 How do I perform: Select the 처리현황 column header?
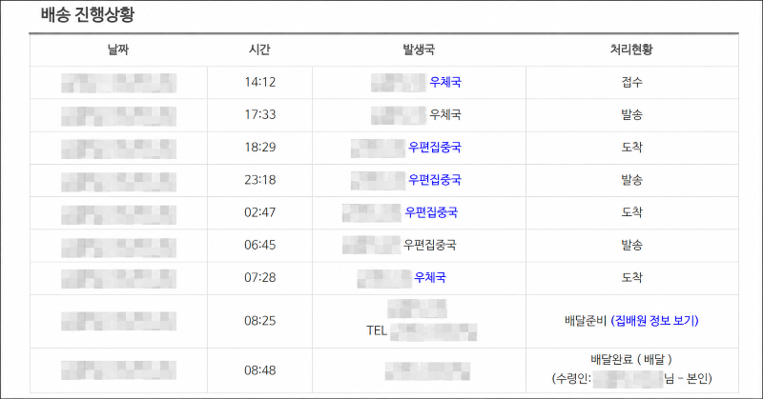[631, 50]
